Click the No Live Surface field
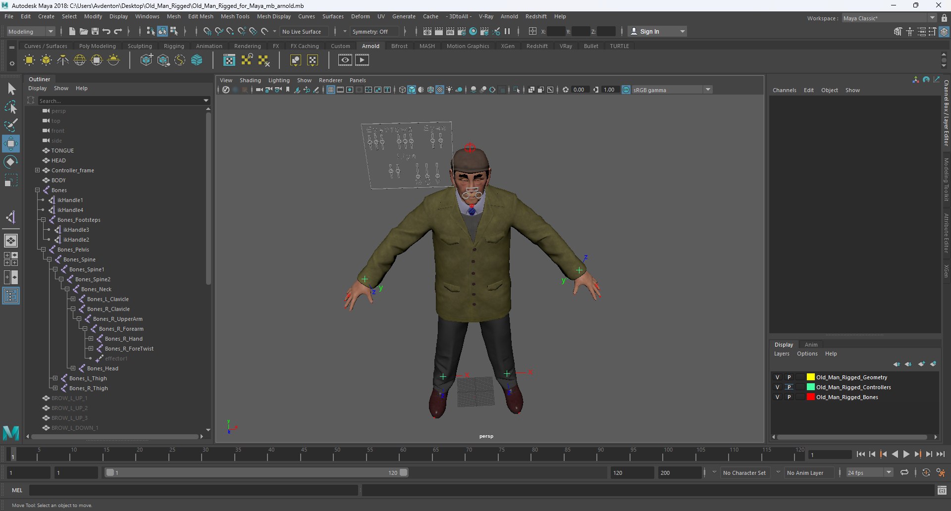Image resolution: width=951 pixels, height=511 pixels. pos(304,32)
